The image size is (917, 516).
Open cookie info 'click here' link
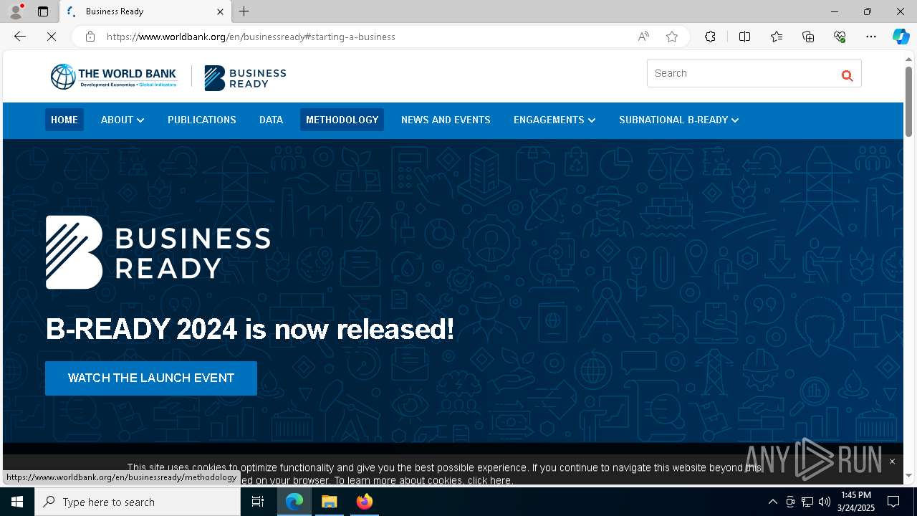tap(490, 481)
